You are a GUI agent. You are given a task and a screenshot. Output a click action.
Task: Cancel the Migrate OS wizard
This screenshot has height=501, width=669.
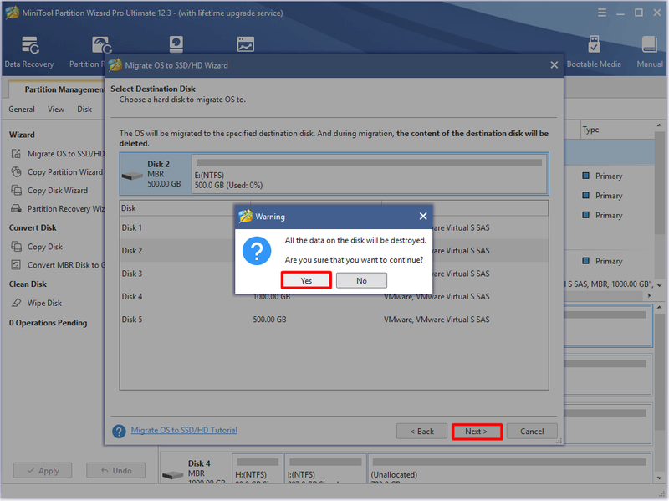532,432
